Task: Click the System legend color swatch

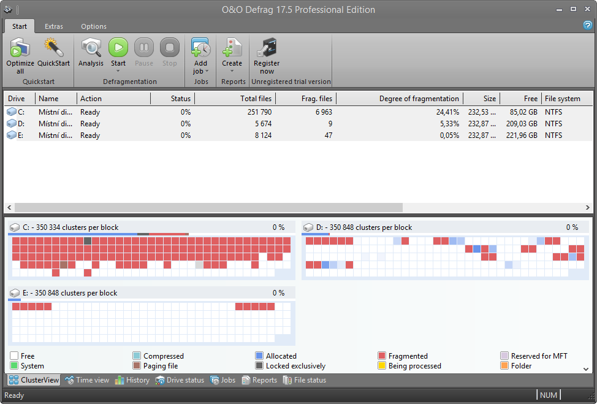Action: pos(14,365)
